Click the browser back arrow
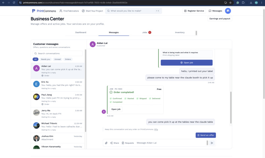This screenshot has height=158, width=265. click(3, 3)
